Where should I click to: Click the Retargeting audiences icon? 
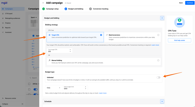[3, 18]
